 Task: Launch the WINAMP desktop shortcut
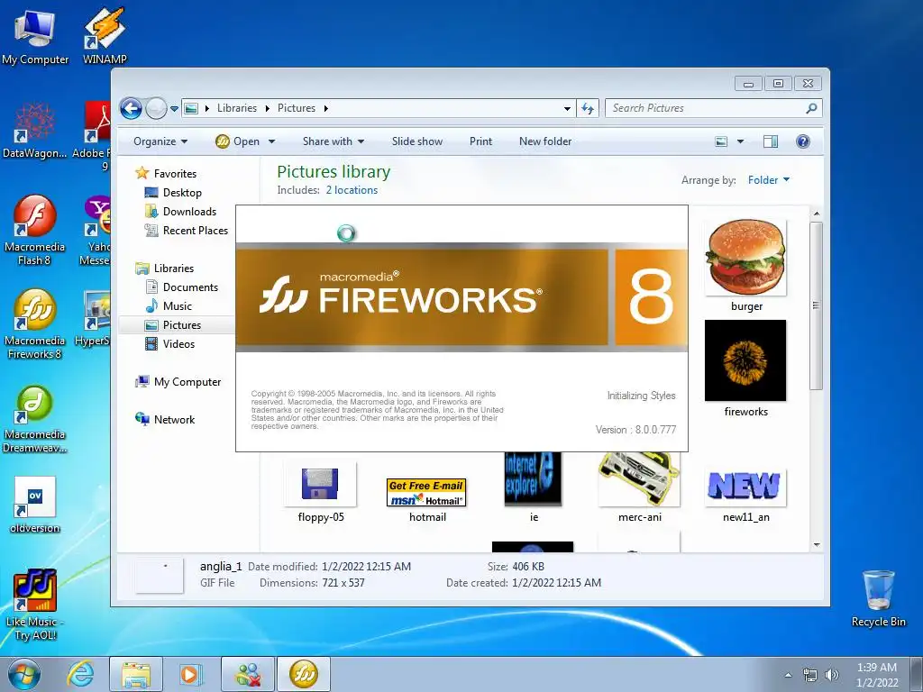click(105, 35)
